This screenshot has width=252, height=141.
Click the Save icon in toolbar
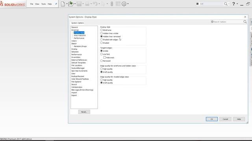pos(79,4)
